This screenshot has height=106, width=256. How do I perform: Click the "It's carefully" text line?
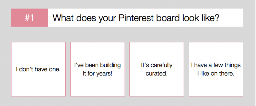click(x=157, y=65)
